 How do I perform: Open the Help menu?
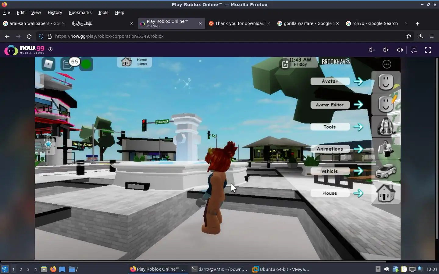point(120,12)
